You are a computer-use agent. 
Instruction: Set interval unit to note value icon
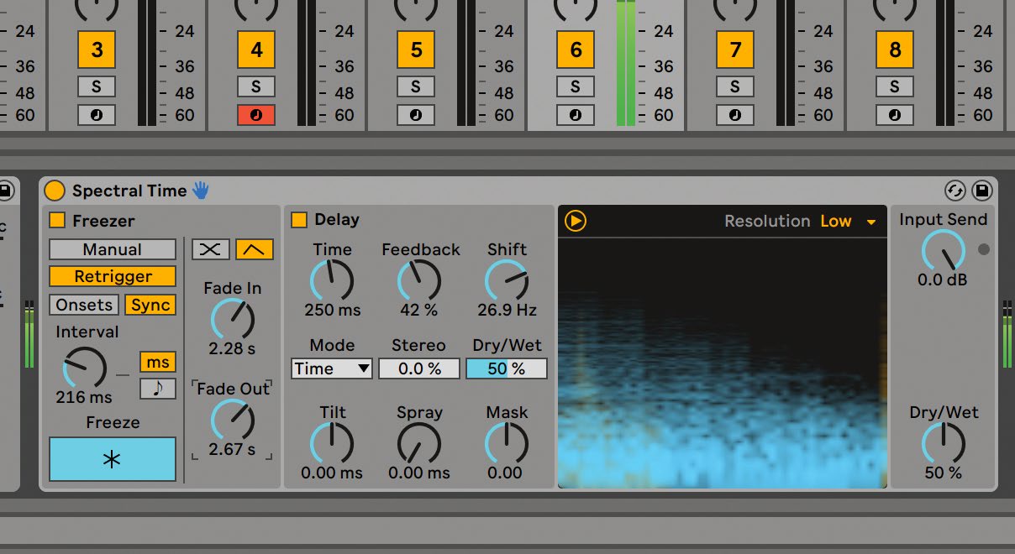(x=158, y=388)
